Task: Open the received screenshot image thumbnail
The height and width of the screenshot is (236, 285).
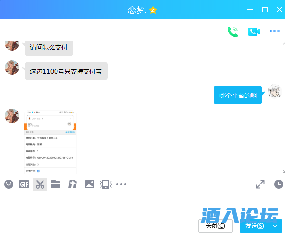Action: click(x=50, y=142)
